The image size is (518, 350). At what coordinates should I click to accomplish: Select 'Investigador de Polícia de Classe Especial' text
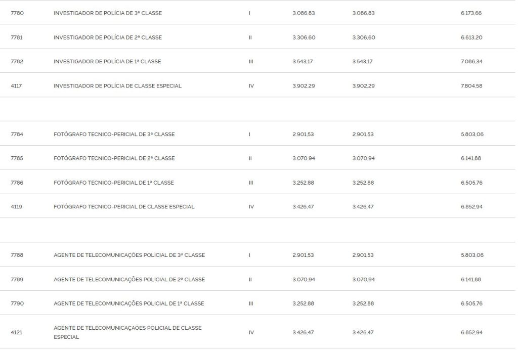117,86
